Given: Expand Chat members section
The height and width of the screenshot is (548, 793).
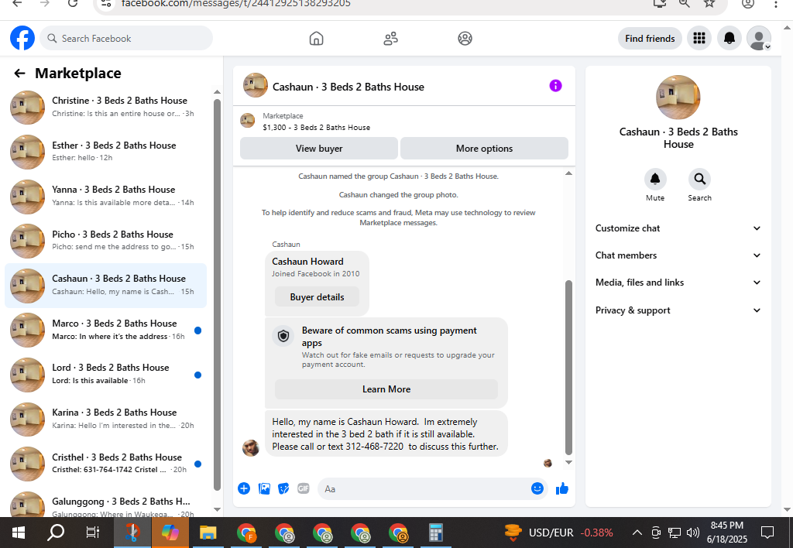Looking at the screenshot, I should point(678,255).
